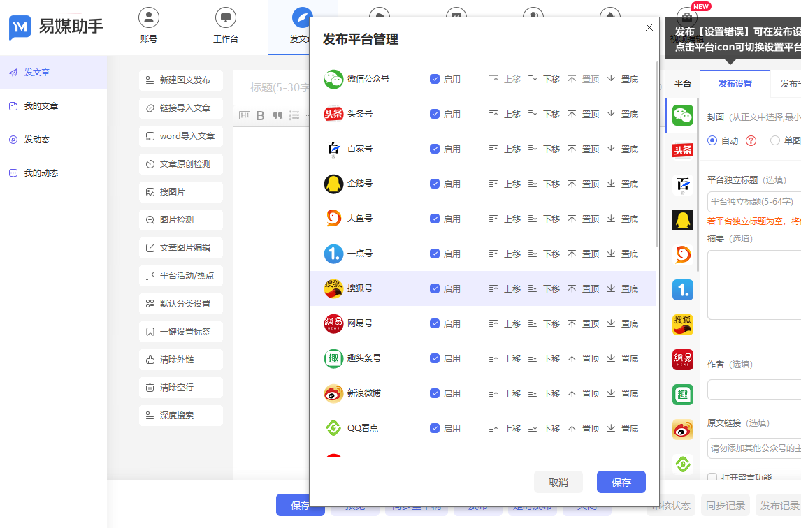Image resolution: width=801 pixels, height=528 pixels.
Task: Click the help question mark beside 自动
Action: [751, 140]
